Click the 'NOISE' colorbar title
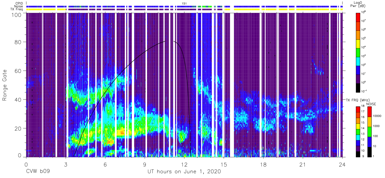 [x=372, y=104]
